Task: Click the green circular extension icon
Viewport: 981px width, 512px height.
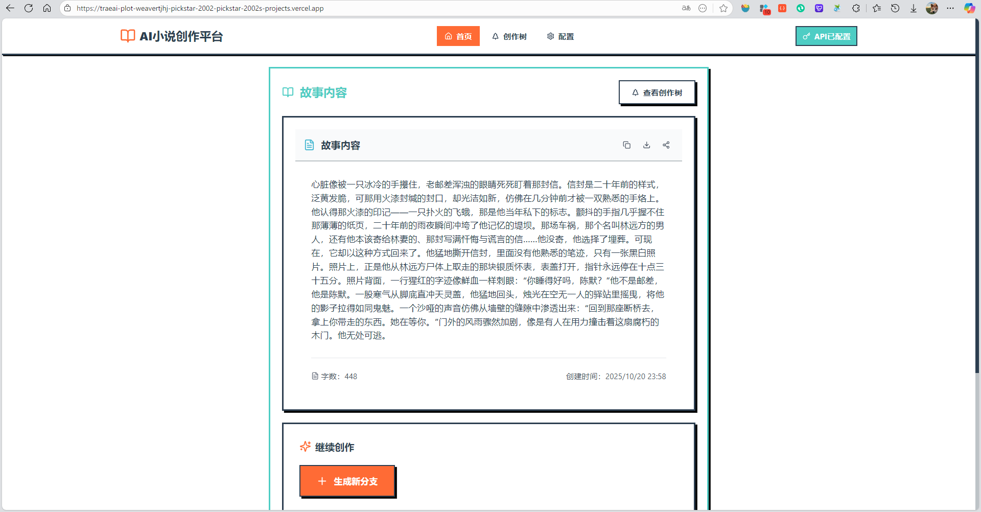Action: click(801, 8)
